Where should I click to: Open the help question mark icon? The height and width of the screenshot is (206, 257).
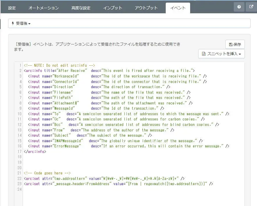pos(239,7)
